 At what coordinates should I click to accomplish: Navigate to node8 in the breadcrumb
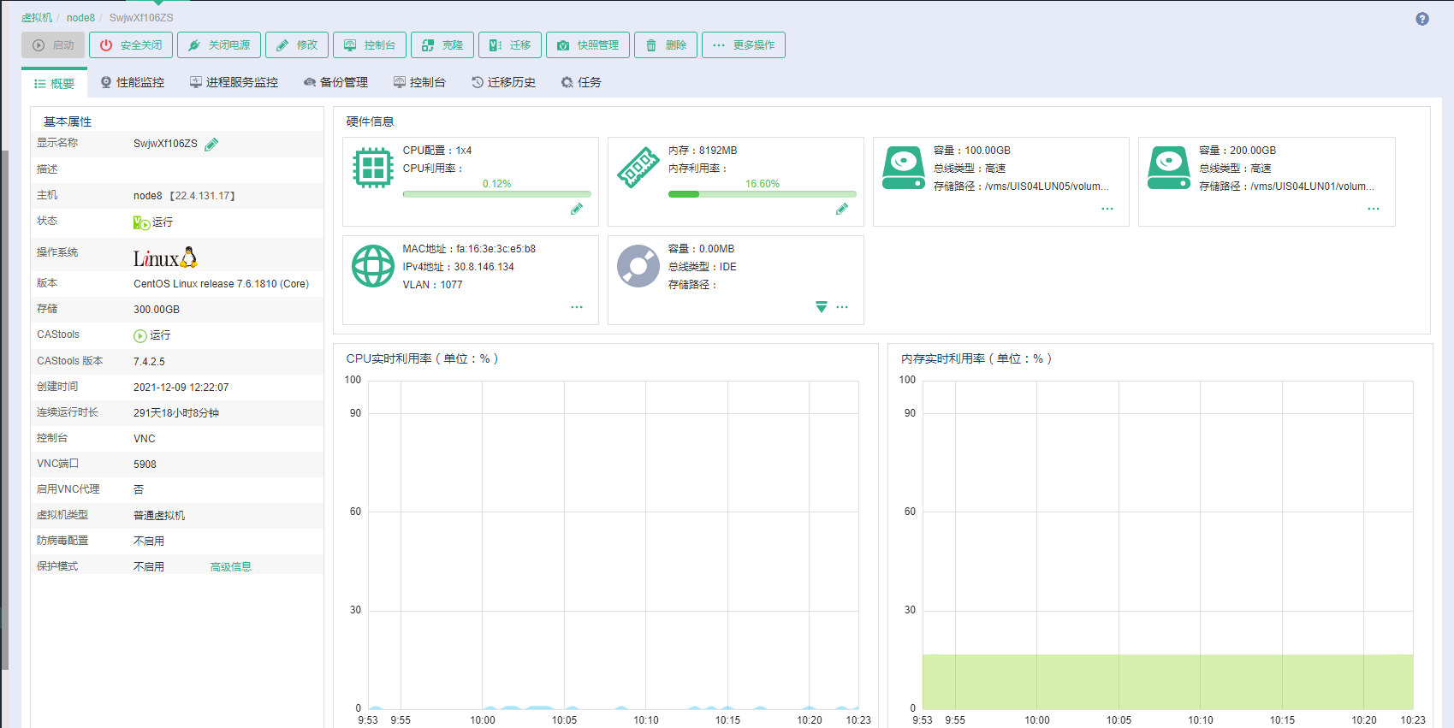tap(80, 18)
